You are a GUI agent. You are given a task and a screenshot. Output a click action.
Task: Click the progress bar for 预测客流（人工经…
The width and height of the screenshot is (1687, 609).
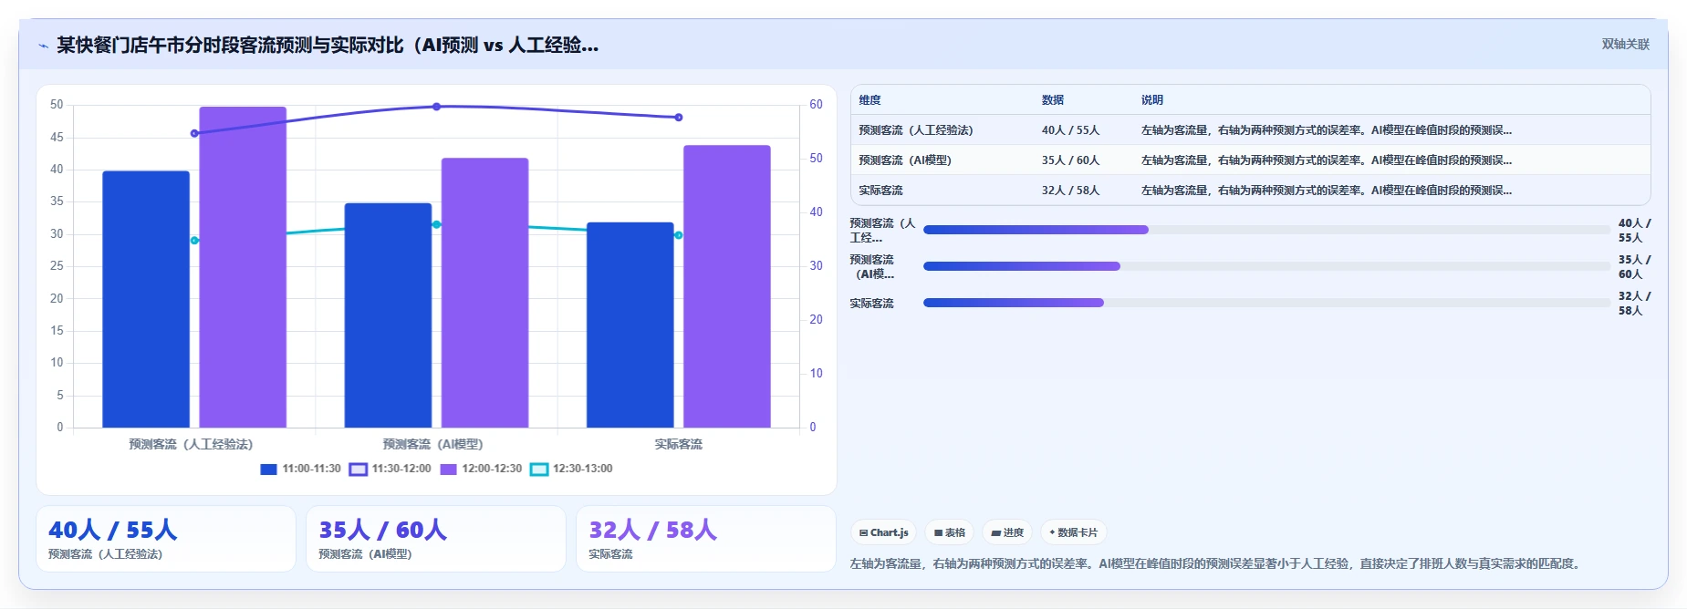[x=1266, y=230]
